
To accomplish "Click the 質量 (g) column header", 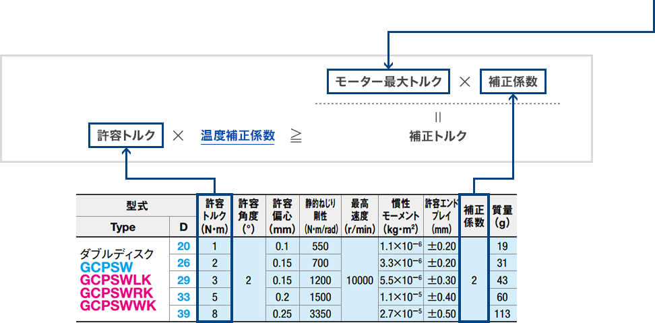I will click(501, 216).
